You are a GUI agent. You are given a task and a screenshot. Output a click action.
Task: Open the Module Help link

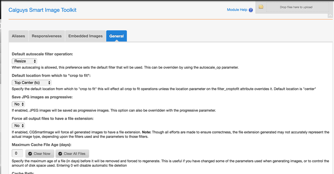(237, 10)
